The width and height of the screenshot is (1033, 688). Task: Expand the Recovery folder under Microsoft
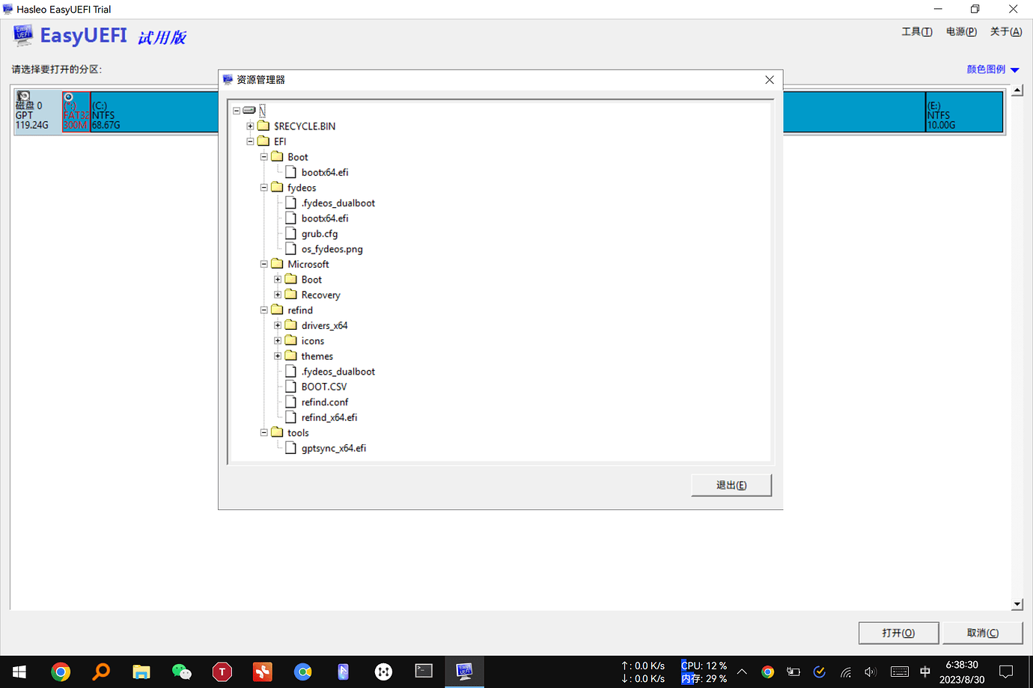pos(278,295)
